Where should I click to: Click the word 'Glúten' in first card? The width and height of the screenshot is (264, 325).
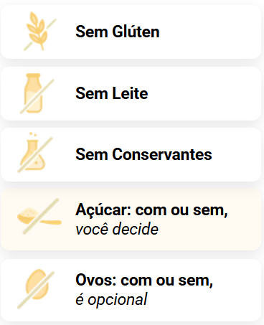point(136,32)
